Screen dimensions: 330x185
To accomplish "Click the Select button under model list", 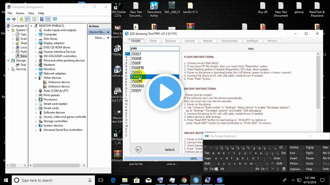I will [x=154, y=150].
